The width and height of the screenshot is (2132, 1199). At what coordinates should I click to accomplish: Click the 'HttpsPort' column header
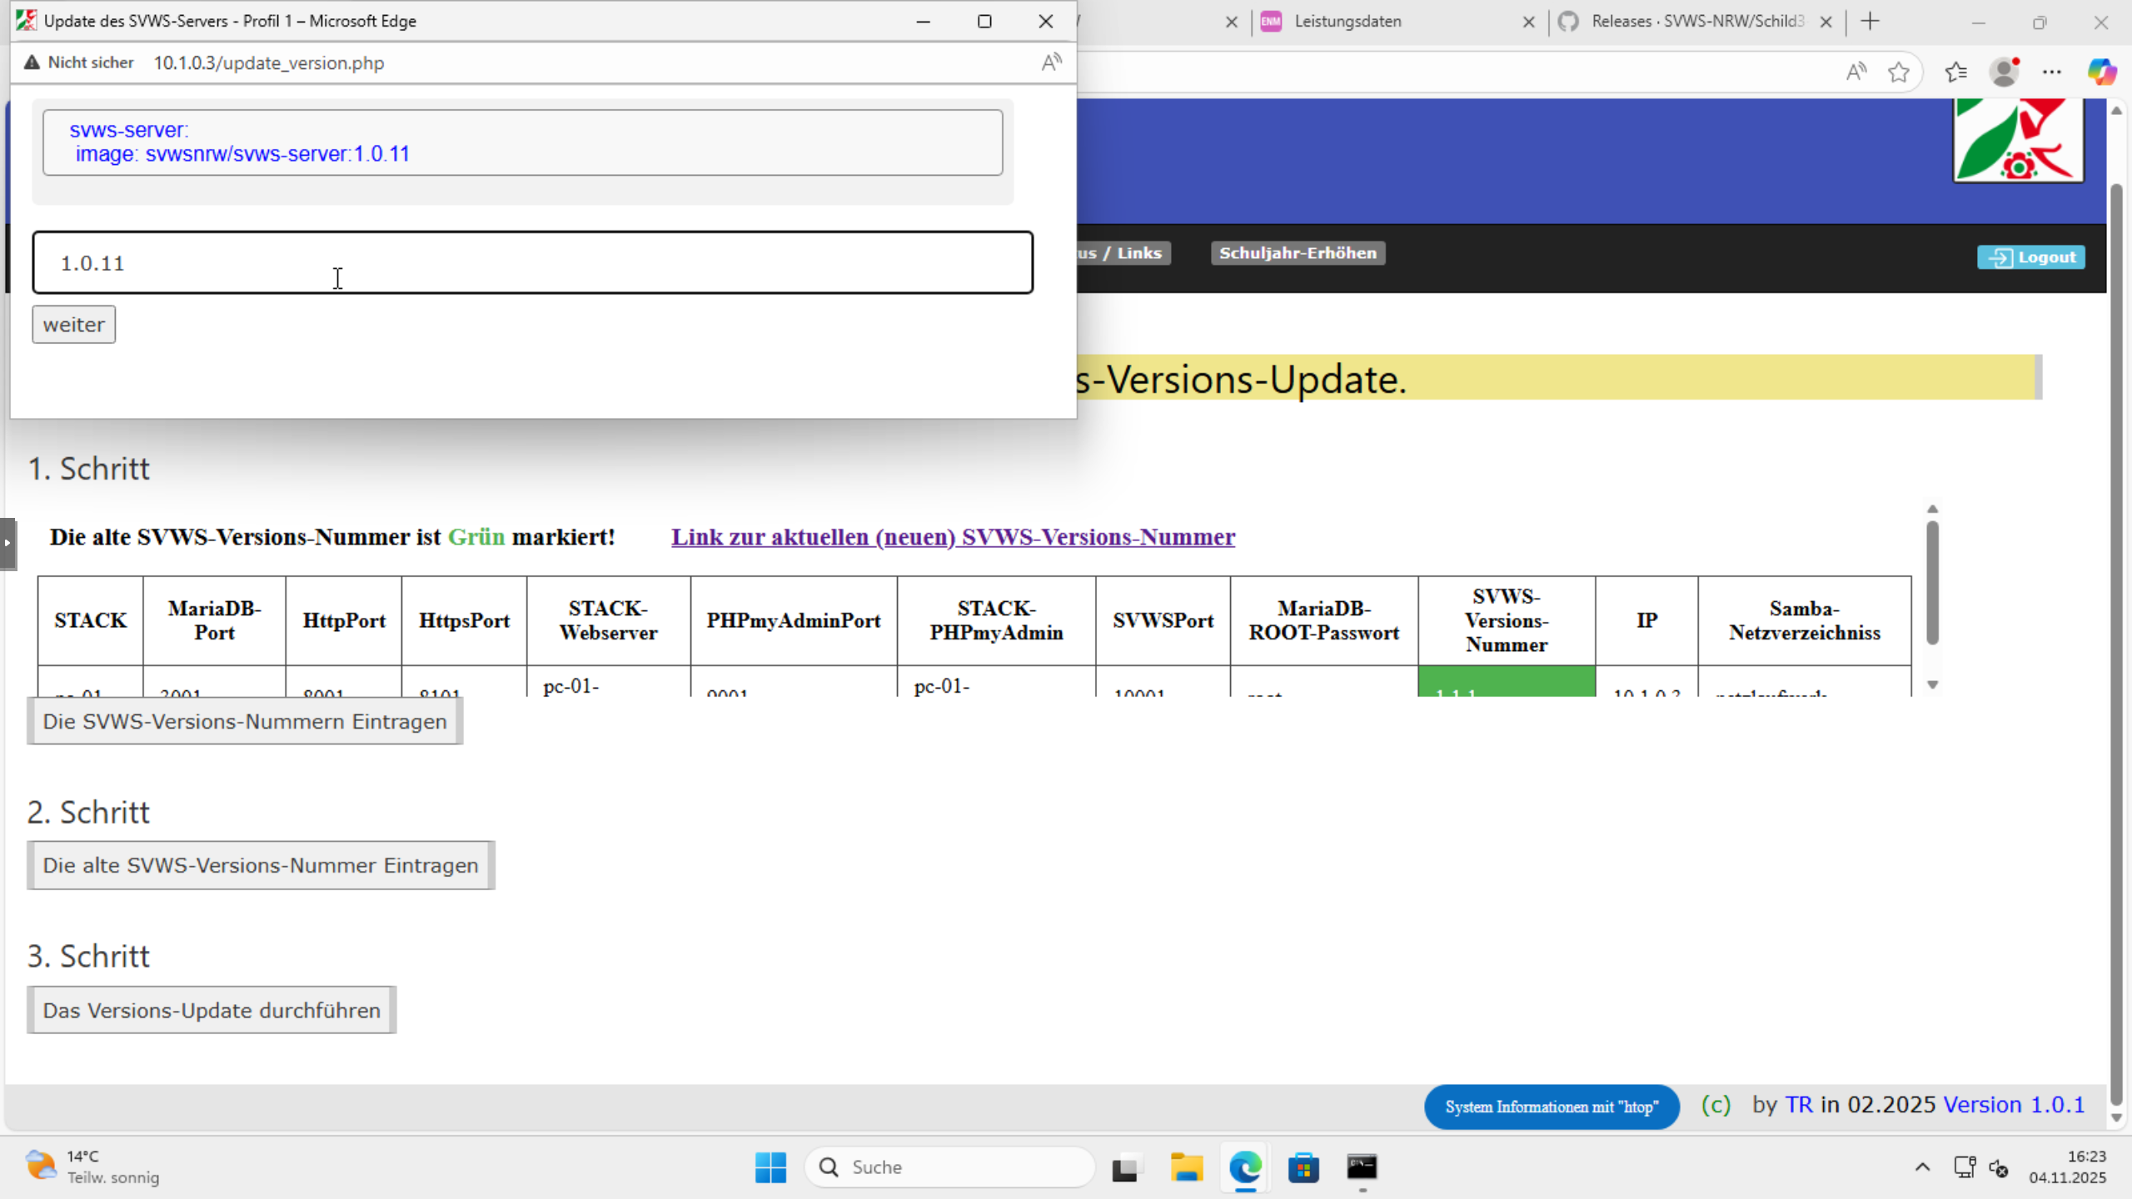(x=465, y=620)
